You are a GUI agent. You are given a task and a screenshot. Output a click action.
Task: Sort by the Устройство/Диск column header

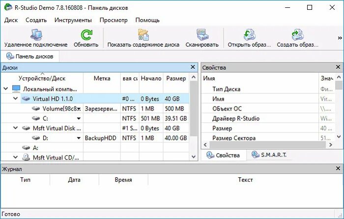coord(42,78)
